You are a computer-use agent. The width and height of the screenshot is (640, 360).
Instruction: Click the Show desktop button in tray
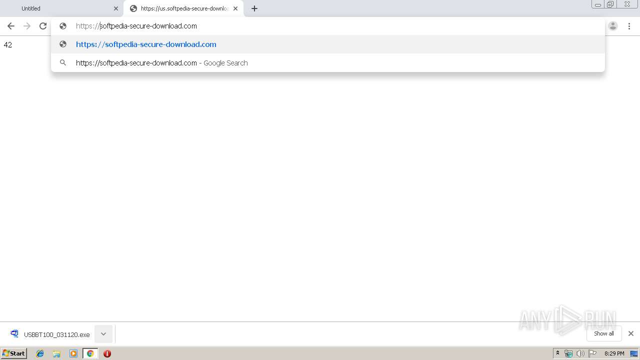[x=634, y=353]
